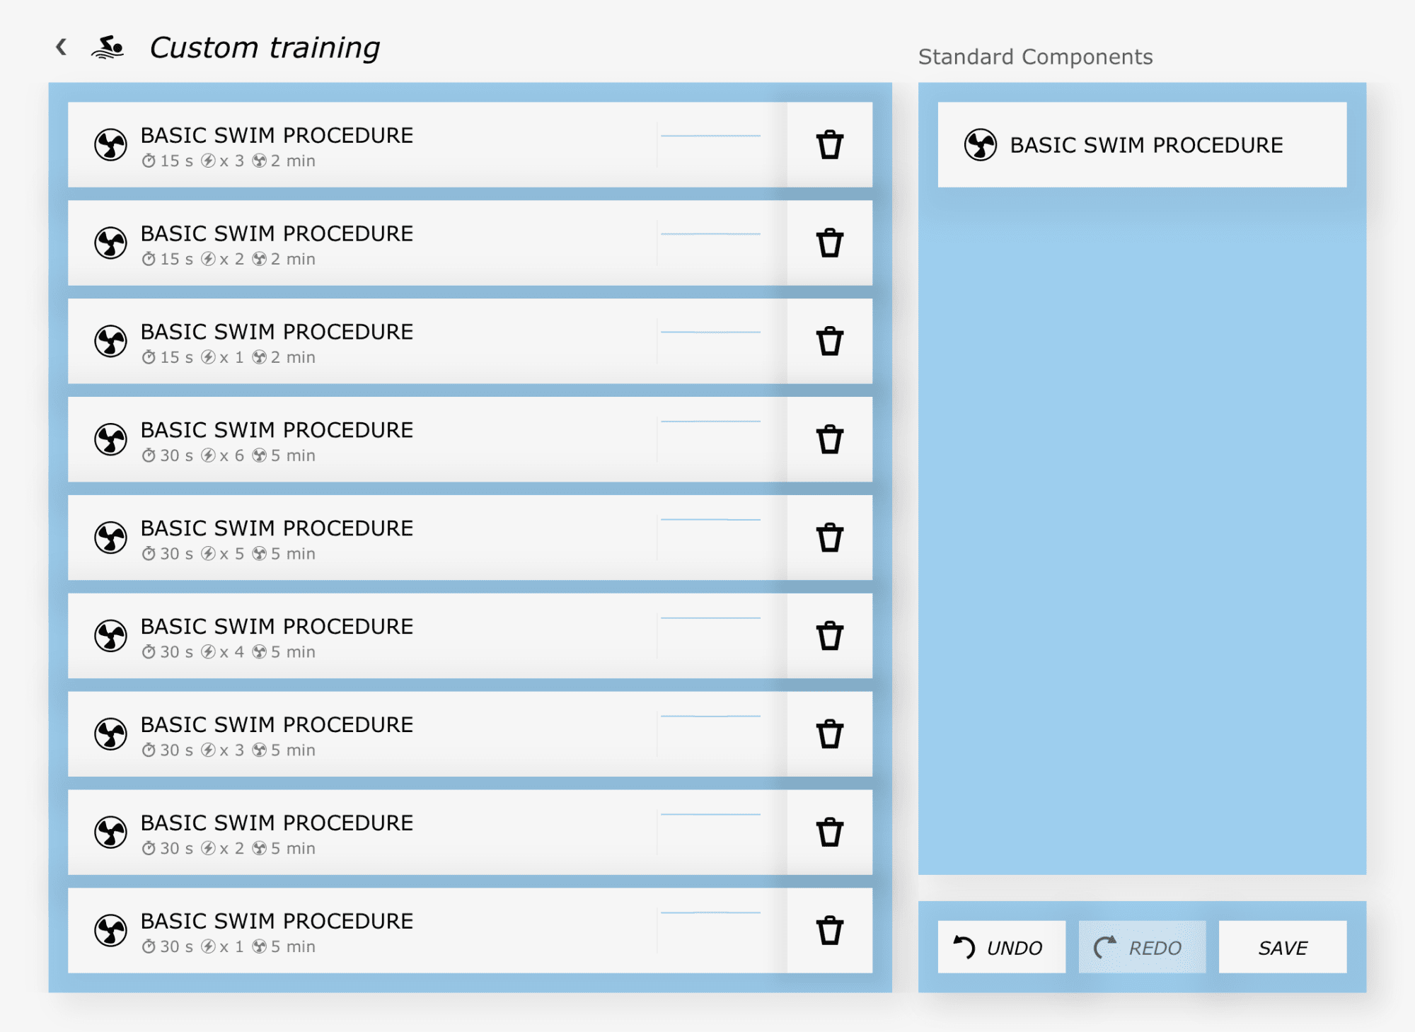Delete the 30 s x 3 swim procedure
This screenshot has width=1415, height=1032.
[x=829, y=734]
